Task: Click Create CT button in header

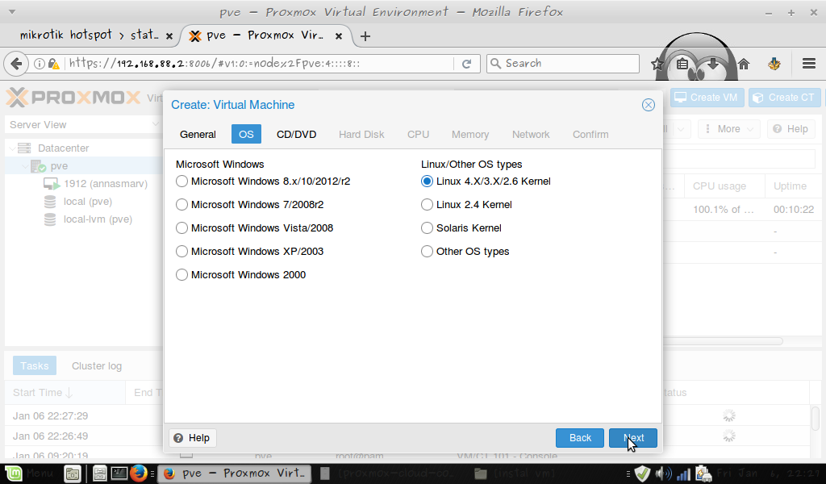Action: pyautogui.click(x=784, y=98)
